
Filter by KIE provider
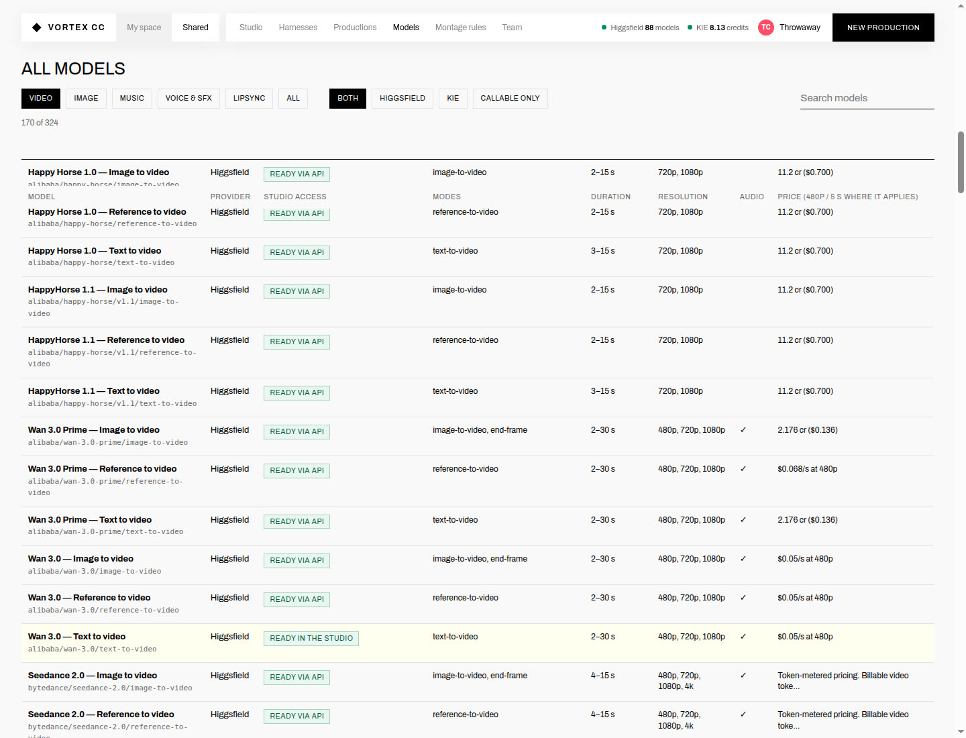point(453,98)
